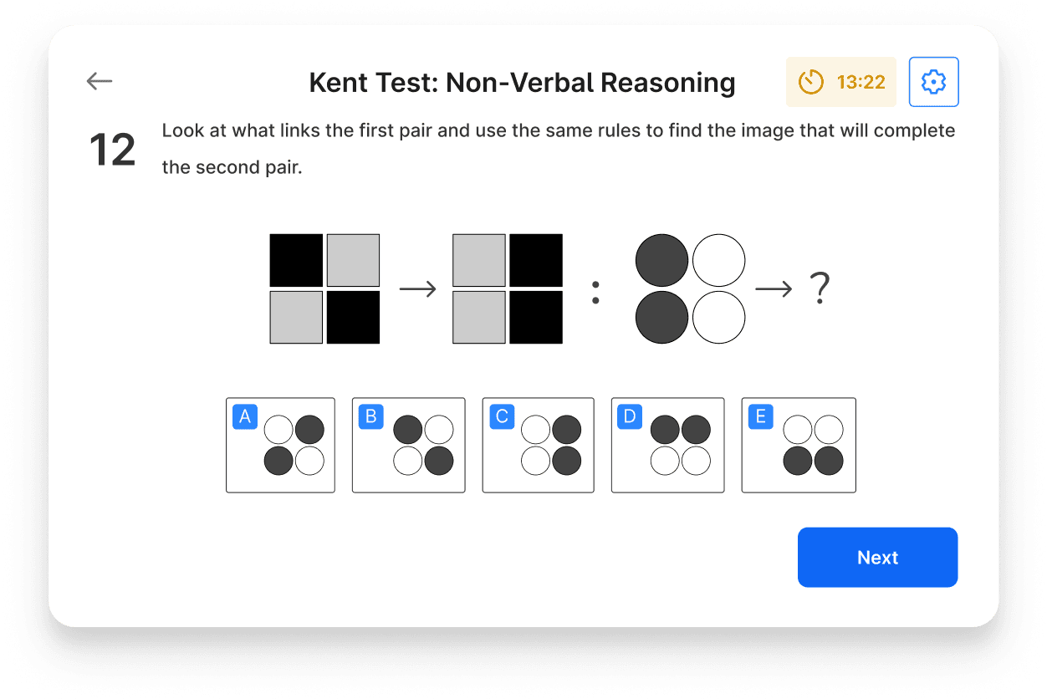Screen dimensions: 1047x699
Task: Select answer option D
Action: click(668, 445)
